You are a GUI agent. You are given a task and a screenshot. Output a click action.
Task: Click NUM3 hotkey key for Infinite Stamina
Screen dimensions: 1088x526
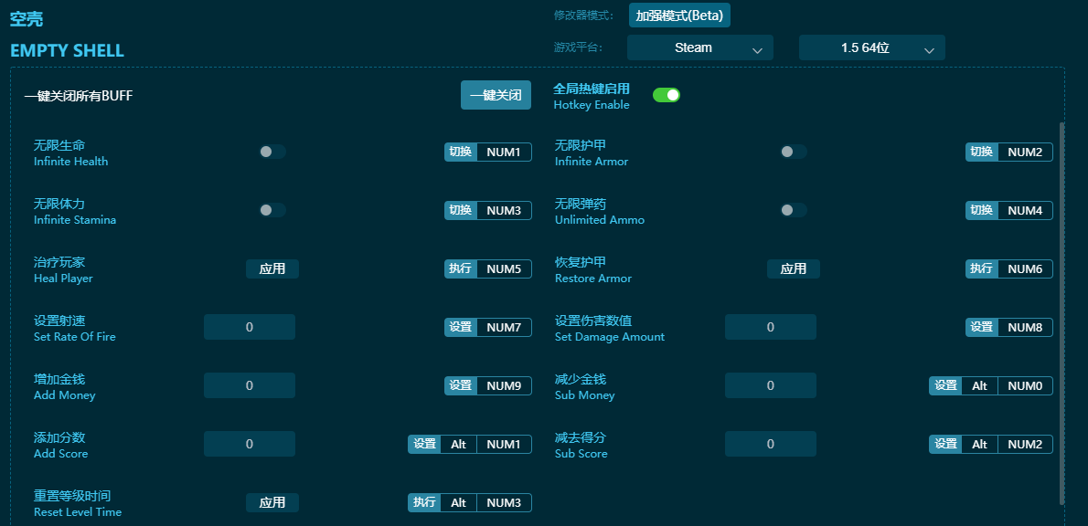505,210
